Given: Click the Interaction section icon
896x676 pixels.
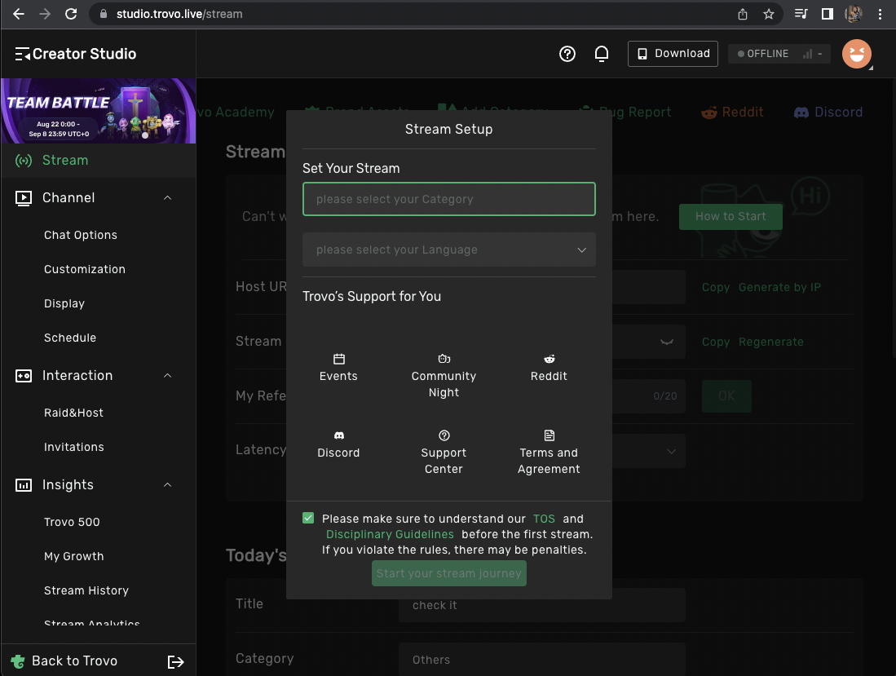Looking at the screenshot, I should point(24,375).
